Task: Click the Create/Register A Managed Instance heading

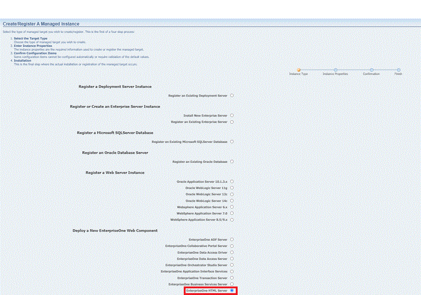Action: [x=41, y=24]
